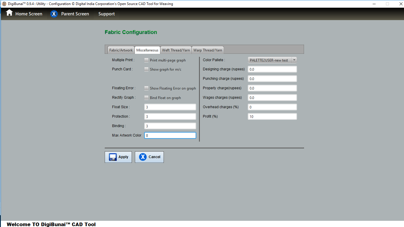Click in the Float Size field
The width and height of the screenshot is (404, 227).
(x=170, y=107)
